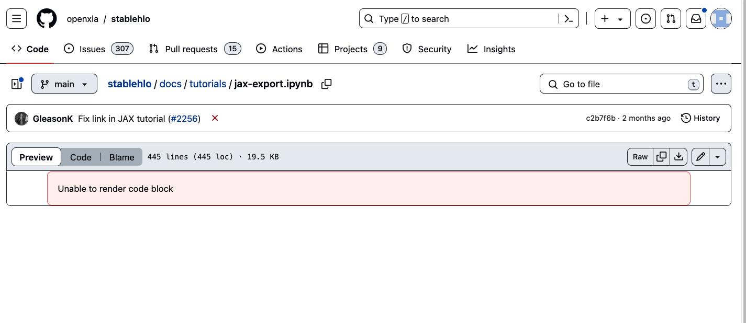Open the create new plus dropdown
This screenshot has height=323, width=746.
click(613, 19)
